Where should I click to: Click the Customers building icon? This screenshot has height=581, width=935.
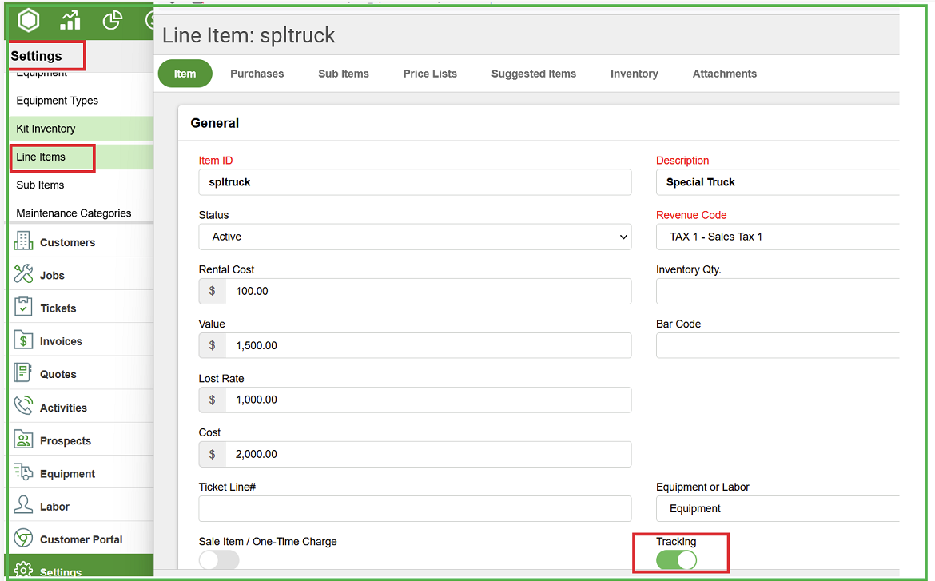[23, 241]
